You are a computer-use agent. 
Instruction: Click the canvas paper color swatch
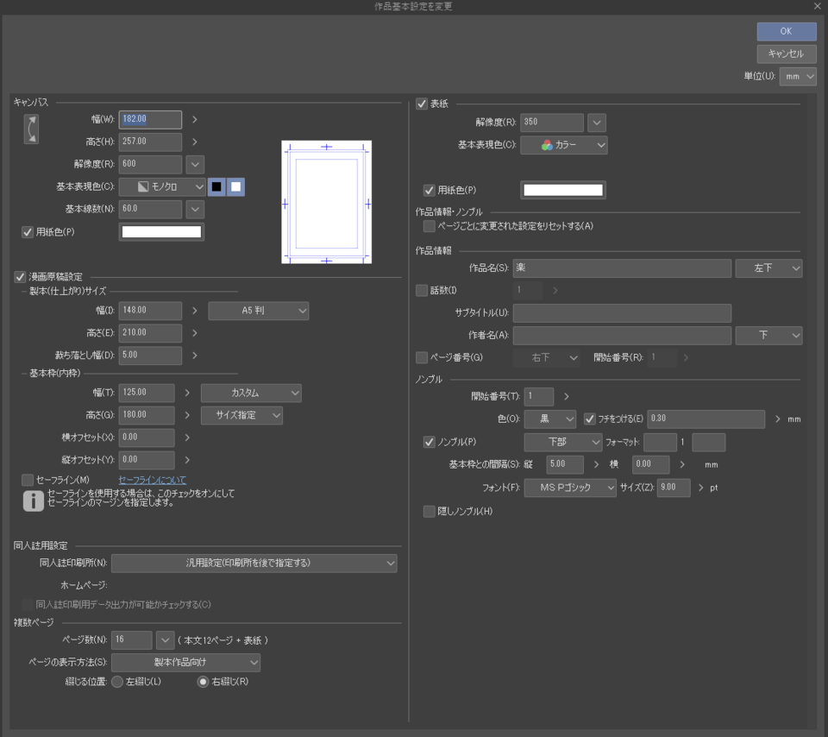[161, 231]
